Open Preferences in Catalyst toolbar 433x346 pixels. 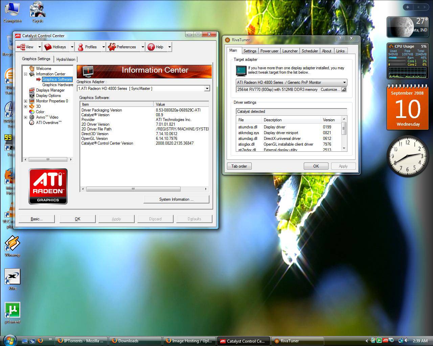[x=122, y=47]
